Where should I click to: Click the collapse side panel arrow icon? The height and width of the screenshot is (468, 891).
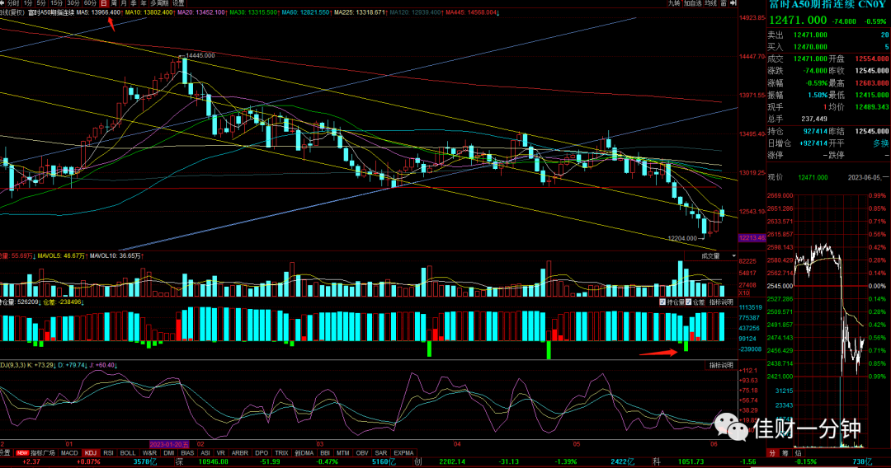click(x=733, y=3)
